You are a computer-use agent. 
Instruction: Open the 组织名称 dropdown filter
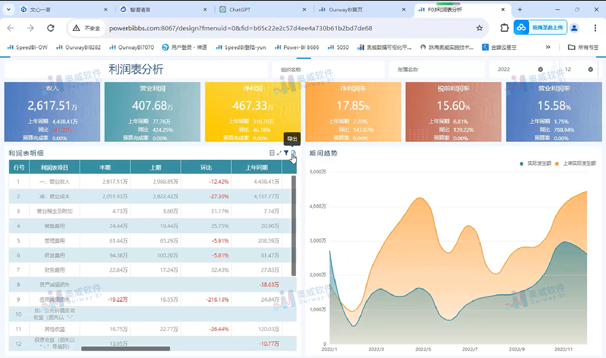pyautogui.click(x=328, y=69)
